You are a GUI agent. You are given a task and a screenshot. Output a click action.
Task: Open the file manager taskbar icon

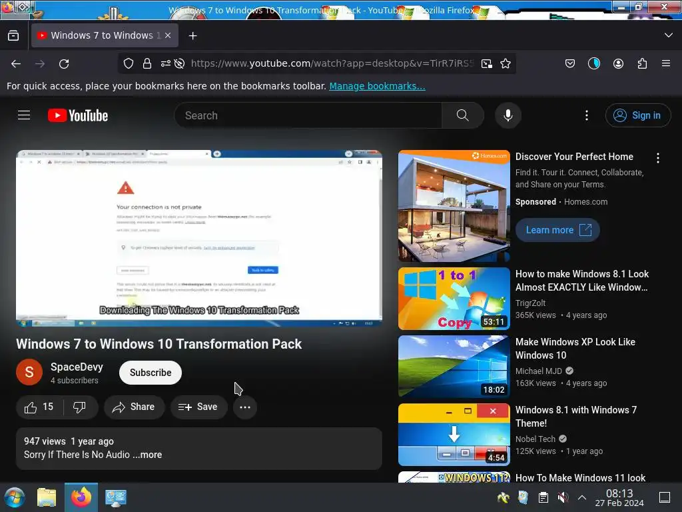(47, 497)
